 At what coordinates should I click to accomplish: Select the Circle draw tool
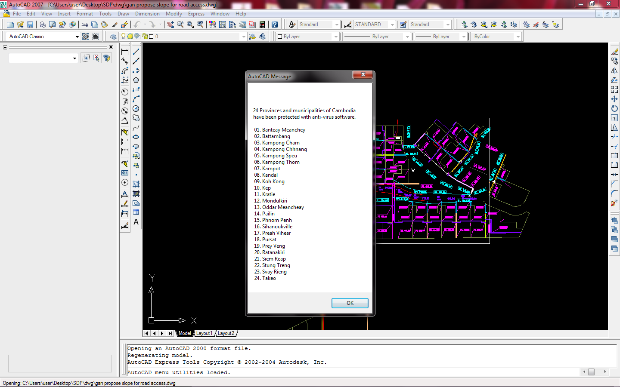(136, 108)
